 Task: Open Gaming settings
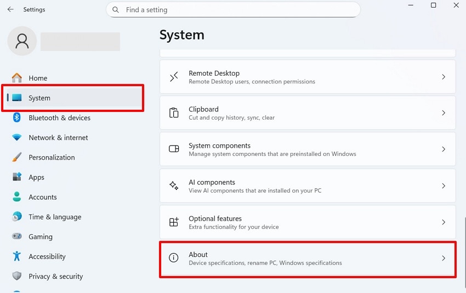coord(75,236)
